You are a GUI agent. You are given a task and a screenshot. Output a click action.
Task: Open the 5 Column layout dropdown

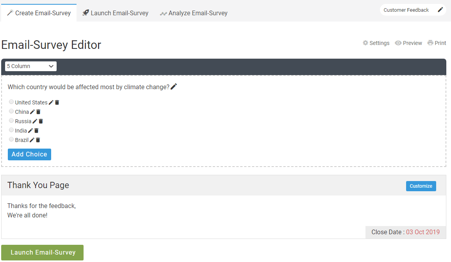31,66
